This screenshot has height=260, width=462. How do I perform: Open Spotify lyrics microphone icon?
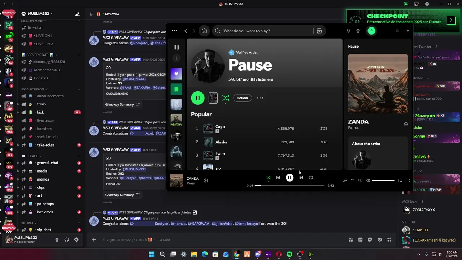[345, 181]
